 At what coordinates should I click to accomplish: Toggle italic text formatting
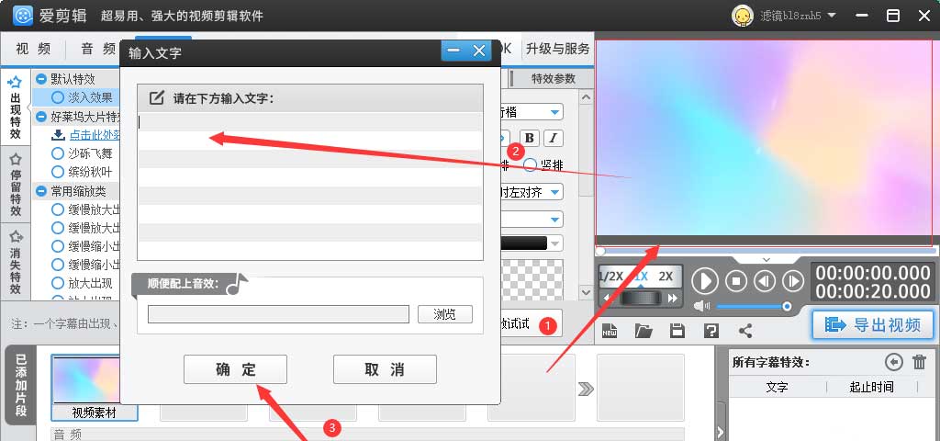click(x=553, y=138)
